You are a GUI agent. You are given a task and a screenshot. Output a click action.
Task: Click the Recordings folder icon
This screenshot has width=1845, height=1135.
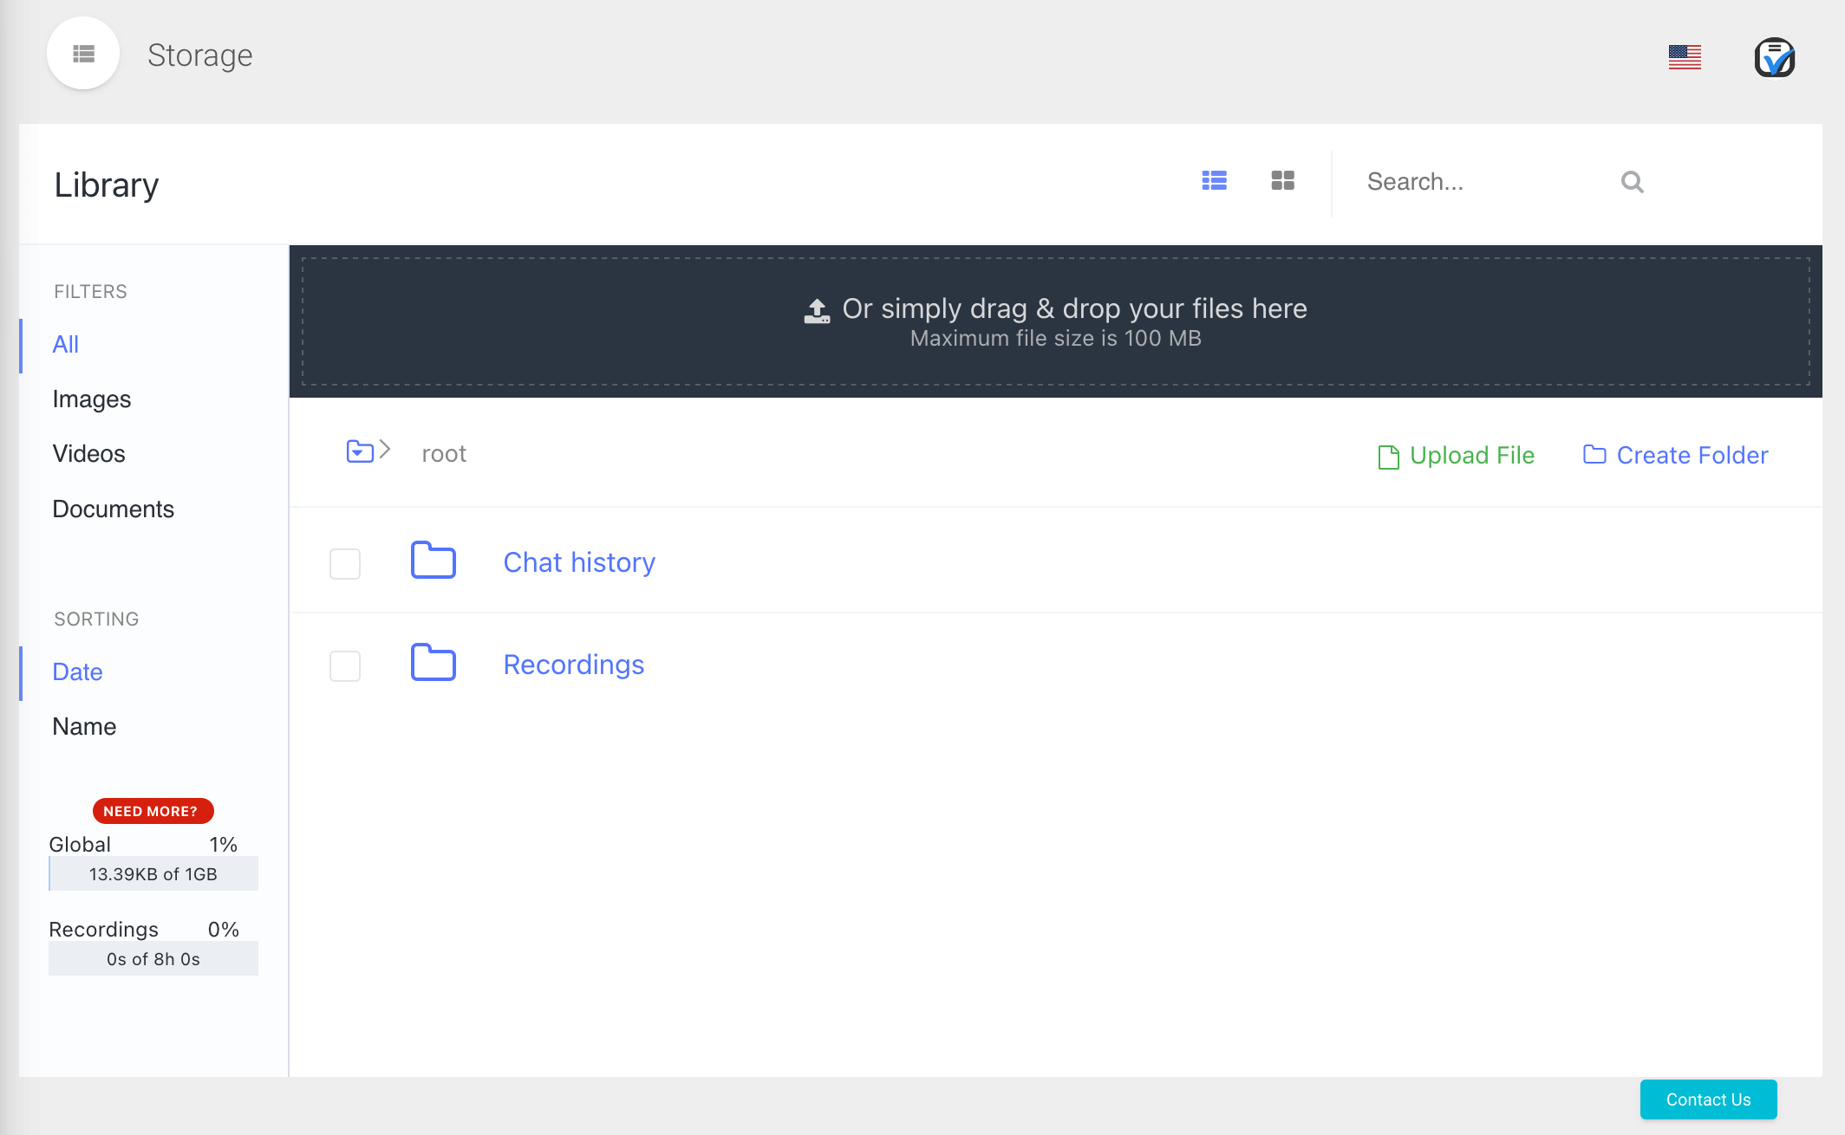pos(433,663)
